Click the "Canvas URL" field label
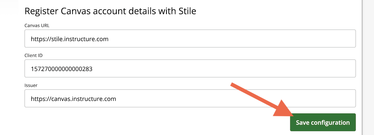 (37, 25)
